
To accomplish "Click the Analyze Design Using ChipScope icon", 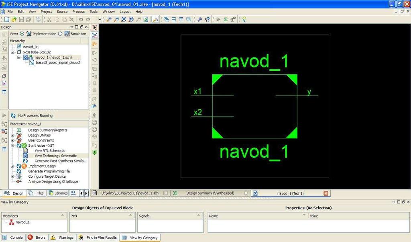I will point(19,182).
